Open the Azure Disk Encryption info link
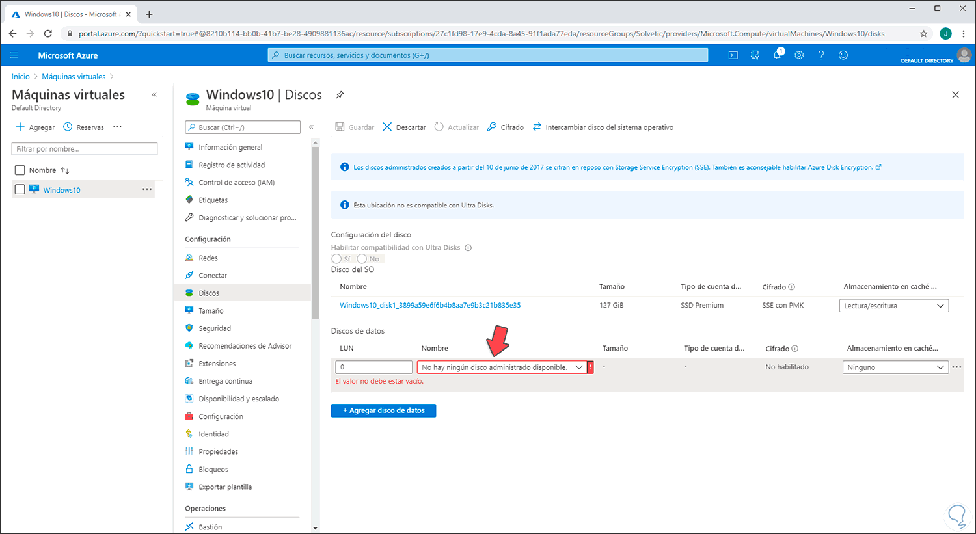976x534 pixels. click(617, 167)
